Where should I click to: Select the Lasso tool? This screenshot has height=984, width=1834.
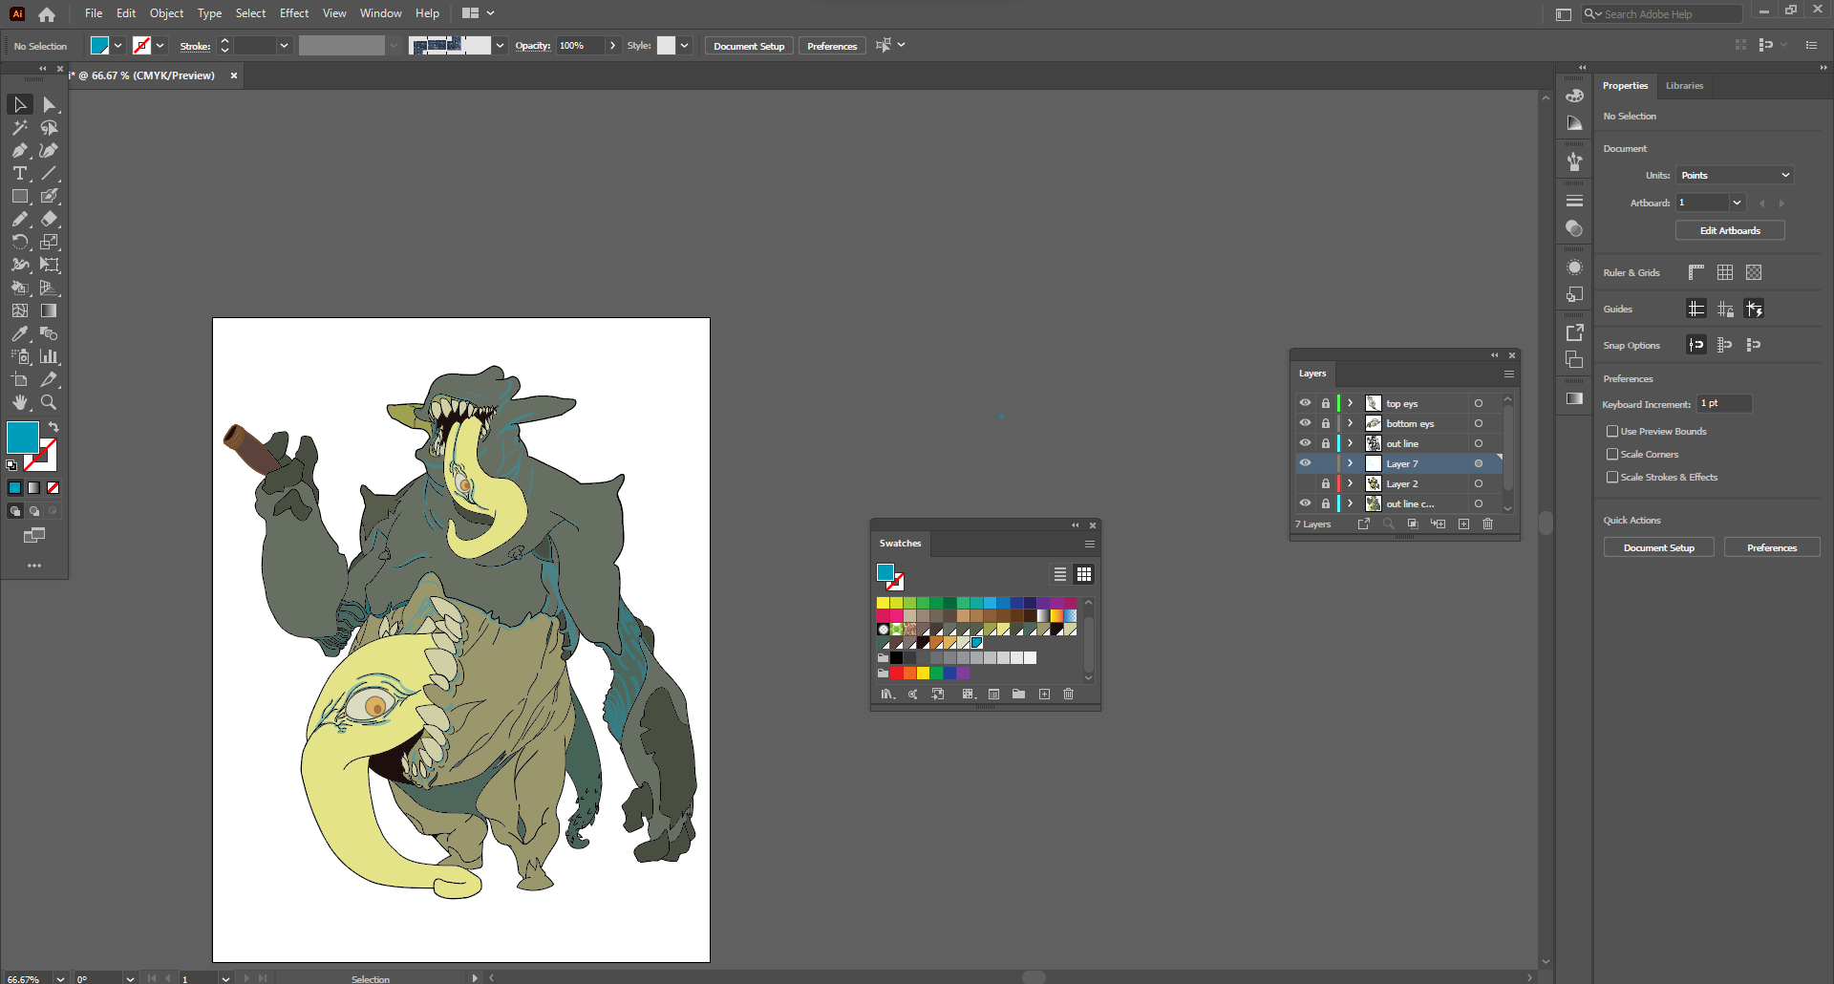[49, 127]
